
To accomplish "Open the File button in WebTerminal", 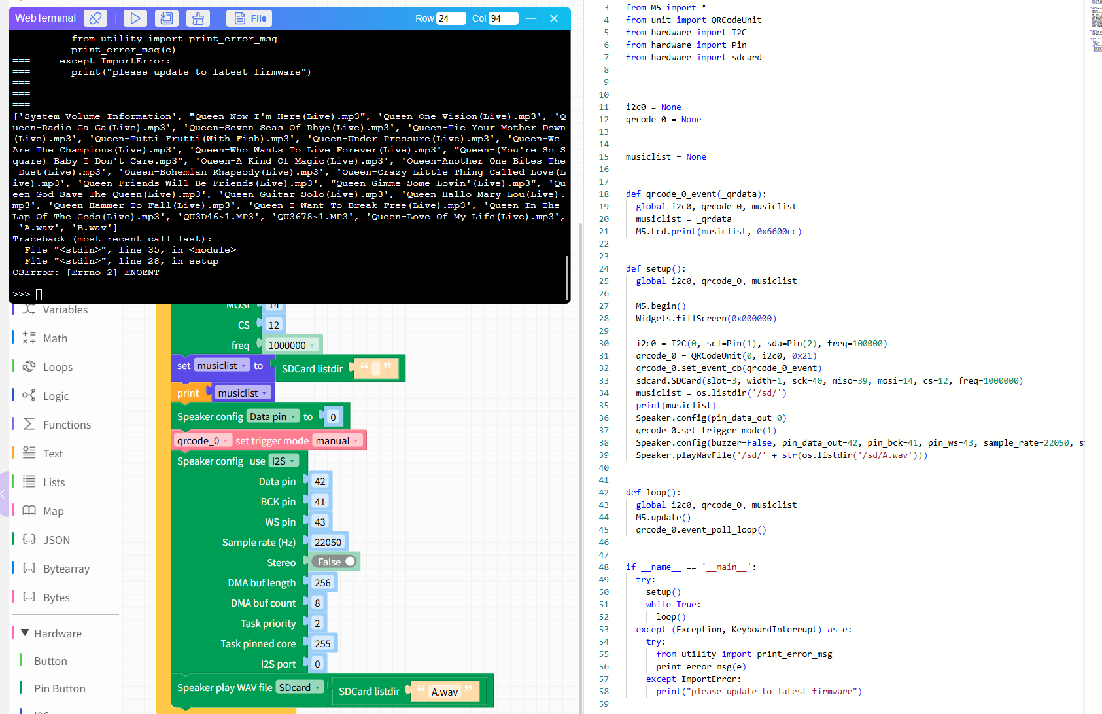I will (x=249, y=18).
